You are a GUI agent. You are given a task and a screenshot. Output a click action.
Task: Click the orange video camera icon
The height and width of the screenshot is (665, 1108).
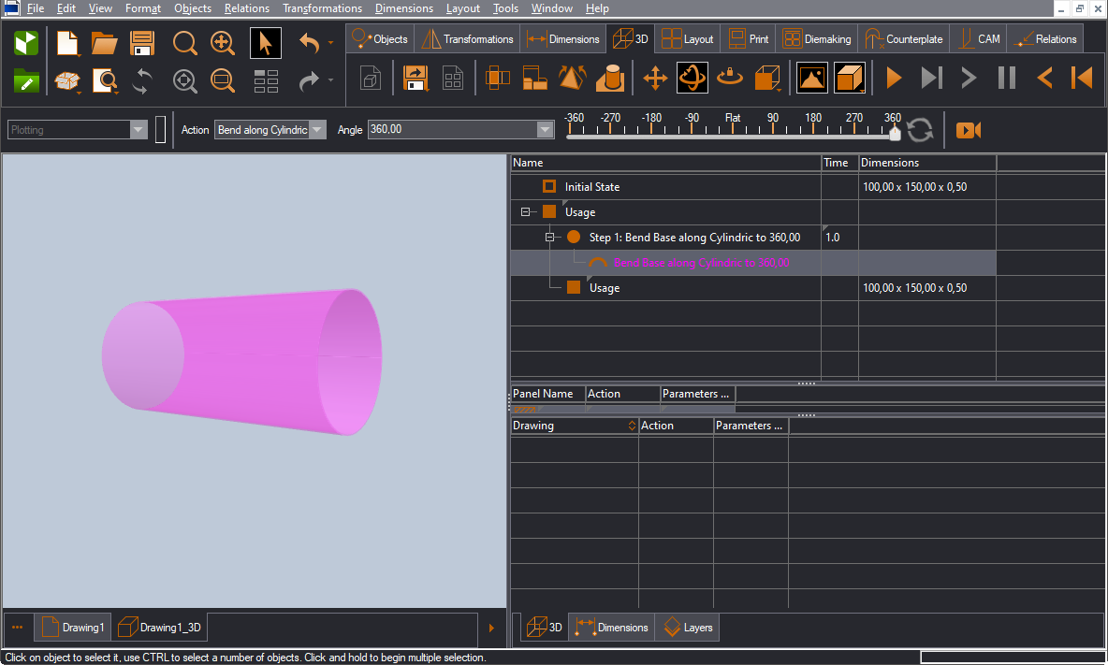(x=968, y=130)
